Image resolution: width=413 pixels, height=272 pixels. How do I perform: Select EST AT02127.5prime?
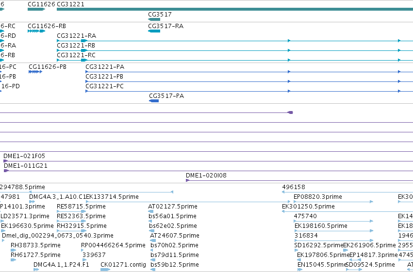(x=172, y=207)
